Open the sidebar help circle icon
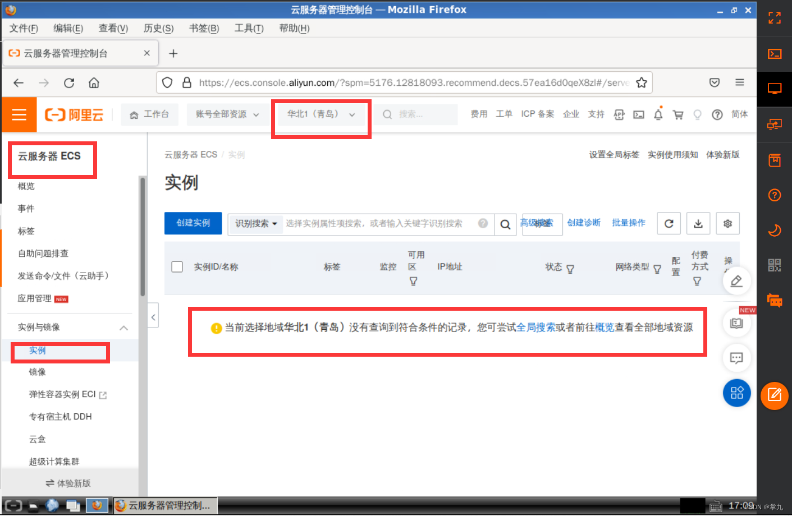 pos(775,195)
